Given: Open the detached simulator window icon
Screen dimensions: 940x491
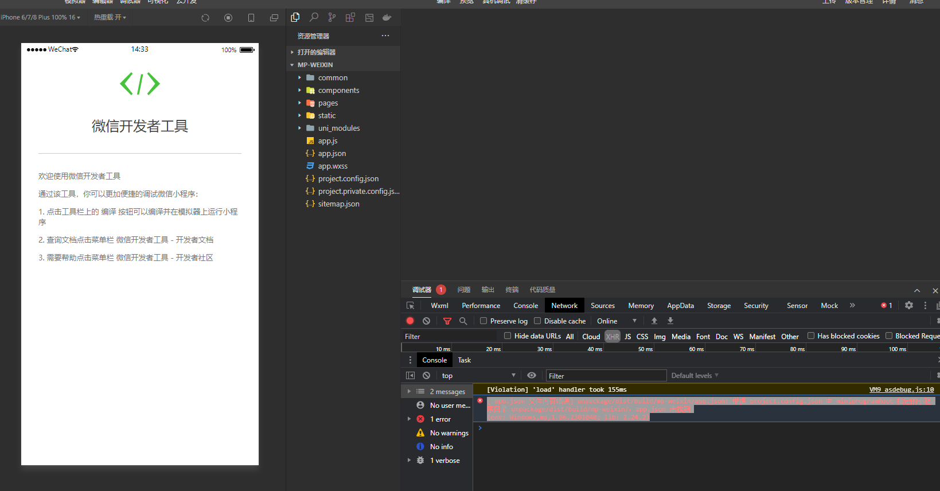Looking at the screenshot, I should coord(274,18).
